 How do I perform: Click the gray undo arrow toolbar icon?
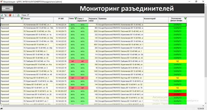pos(13,15)
